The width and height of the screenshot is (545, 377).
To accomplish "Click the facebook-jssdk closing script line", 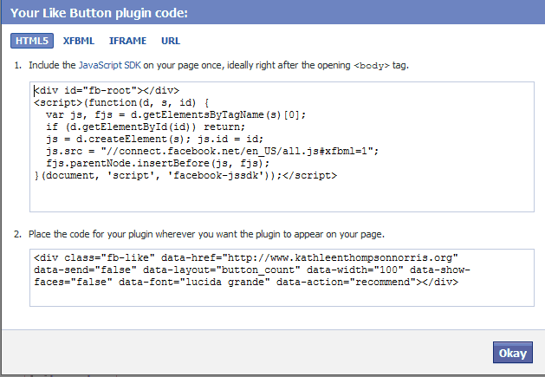I will (x=185, y=175).
